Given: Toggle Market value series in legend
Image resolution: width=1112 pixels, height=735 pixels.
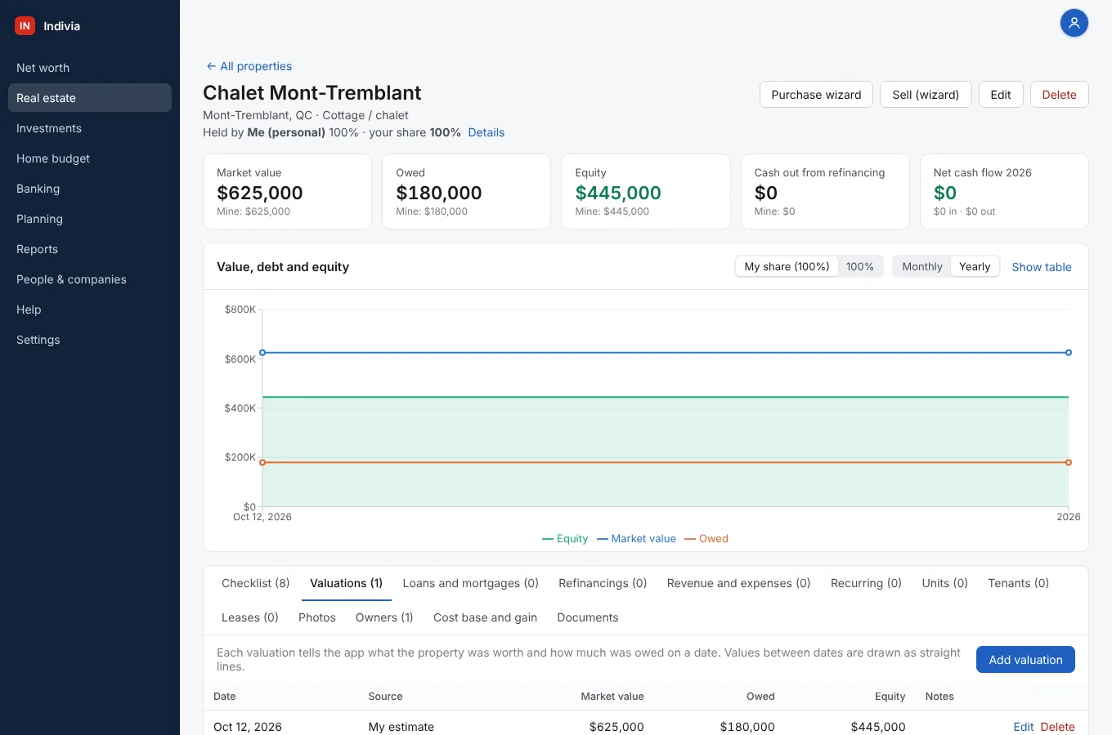Looking at the screenshot, I should point(636,538).
